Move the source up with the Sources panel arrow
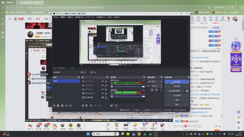Image resolution: width=244 pixels, height=137 pixels. click(95, 106)
